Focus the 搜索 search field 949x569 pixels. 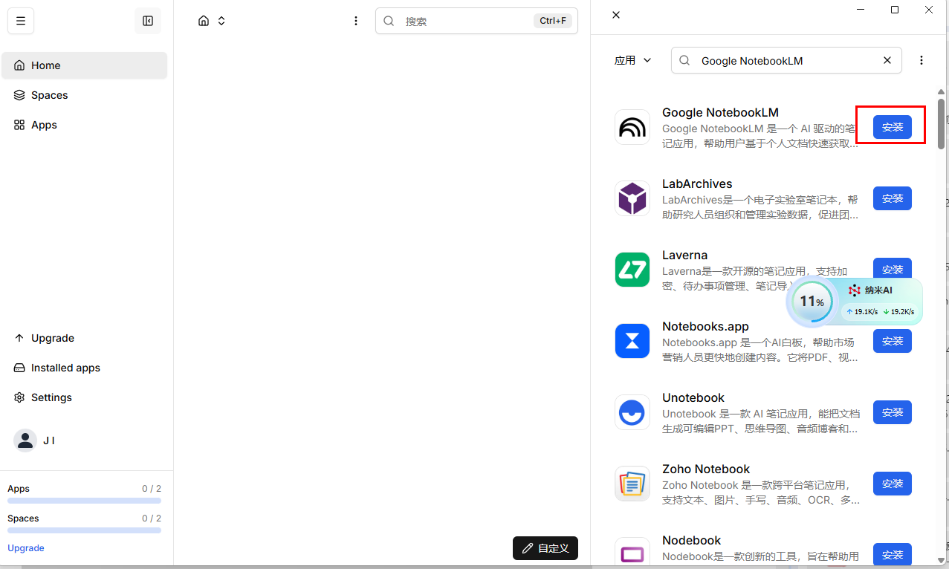[476, 21]
